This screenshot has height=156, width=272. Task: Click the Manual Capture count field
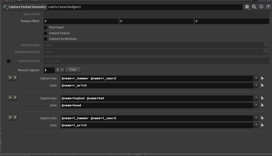click(x=49, y=70)
